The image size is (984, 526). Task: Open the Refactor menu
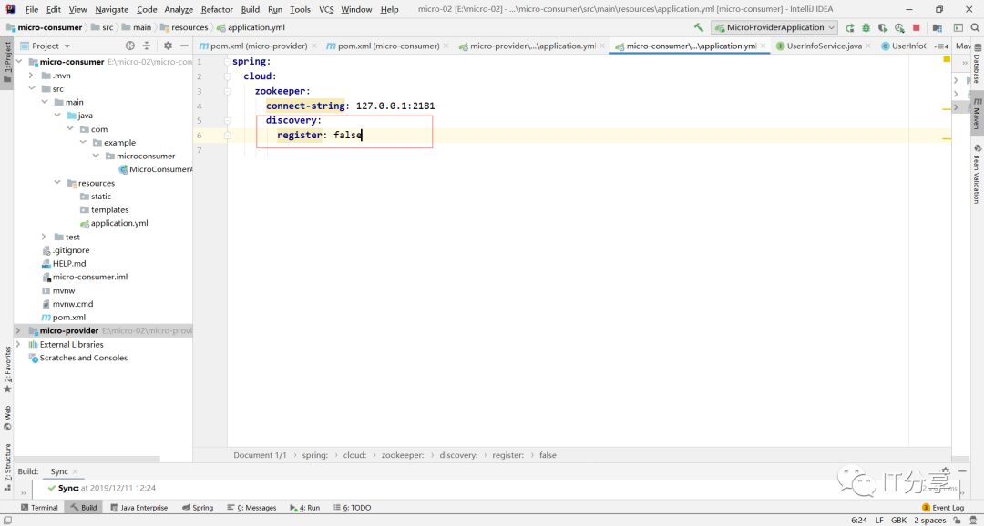pos(217,9)
